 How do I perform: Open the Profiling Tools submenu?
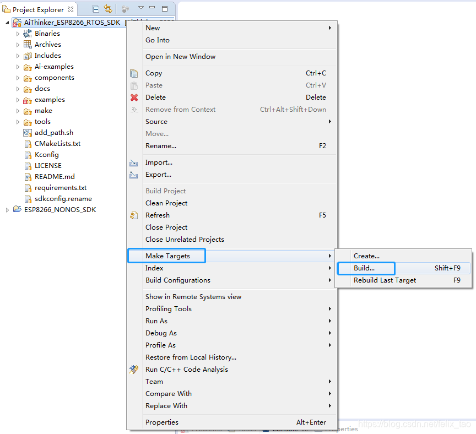(232, 309)
